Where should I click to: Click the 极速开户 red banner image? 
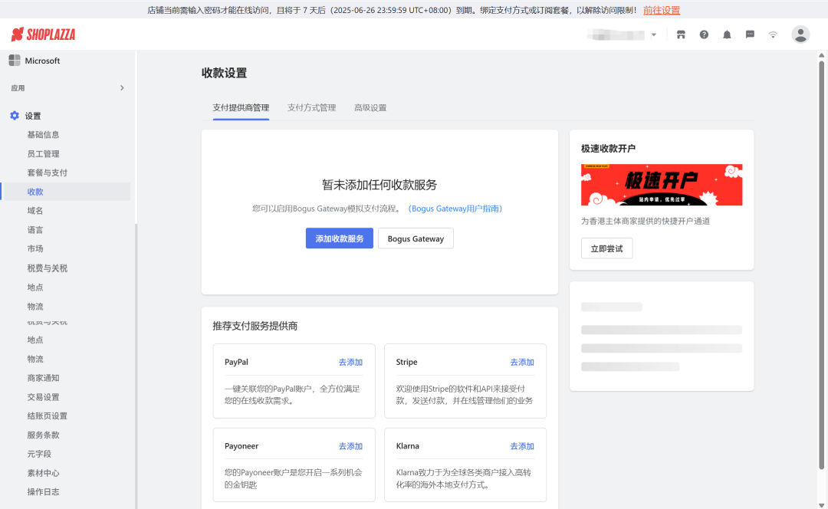click(662, 185)
